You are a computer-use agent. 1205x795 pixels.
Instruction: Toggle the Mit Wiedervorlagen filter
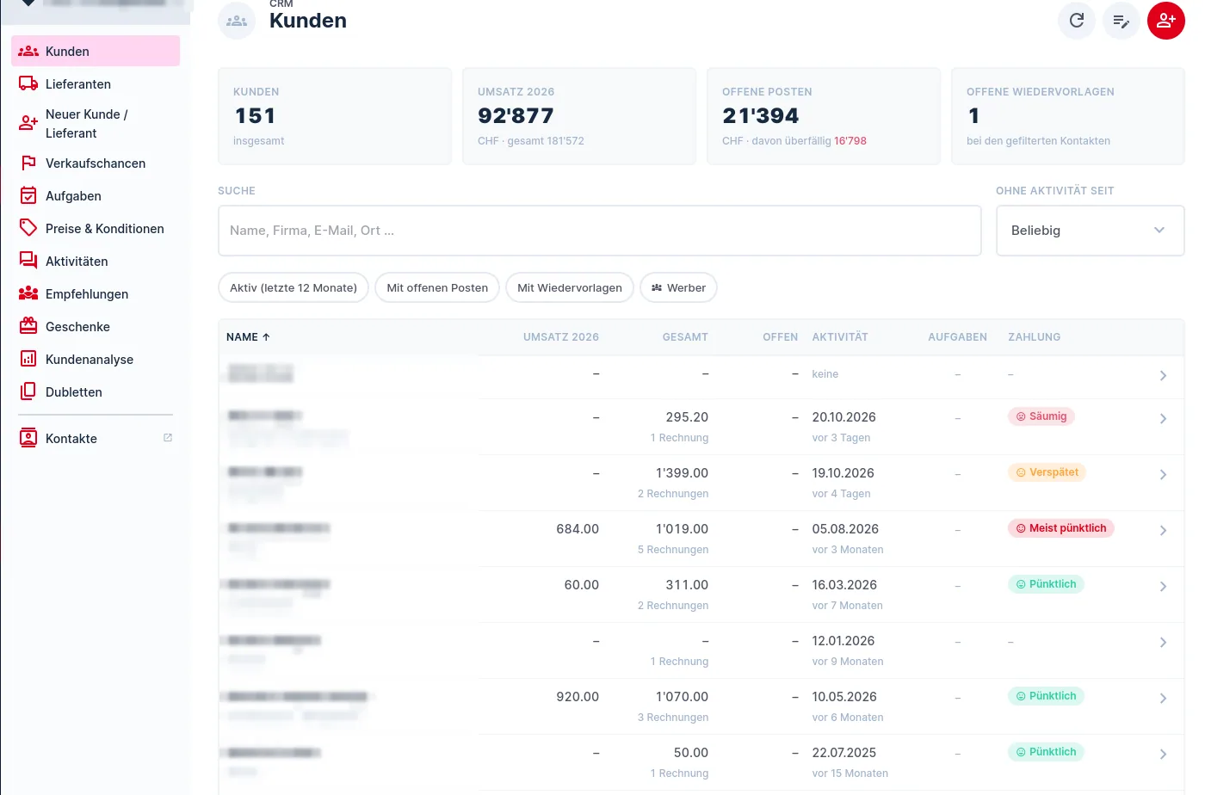pos(570,287)
